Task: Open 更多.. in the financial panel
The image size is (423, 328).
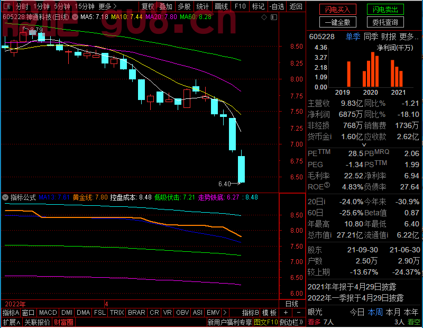Action: [x=409, y=37]
